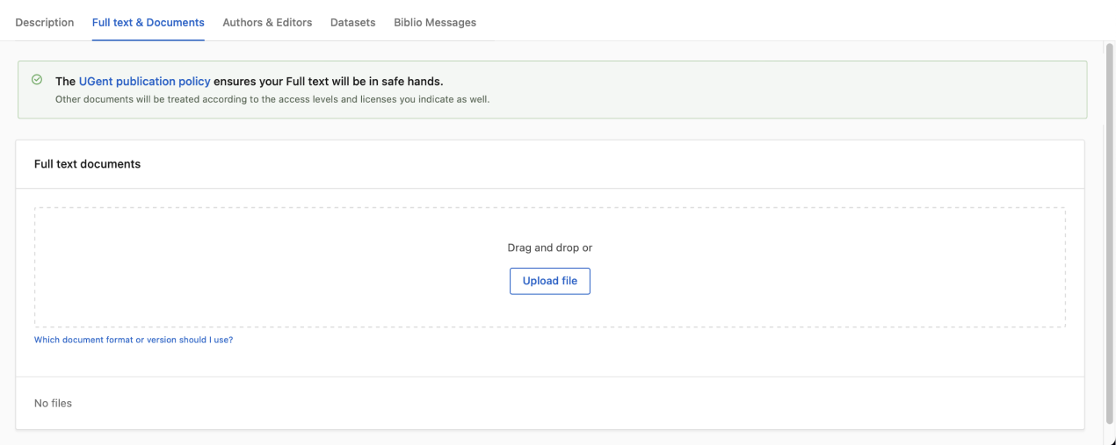Click the Full text documents panel header bar
Image resolution: width=1116 pixels, height=445 pixels.
550,164
